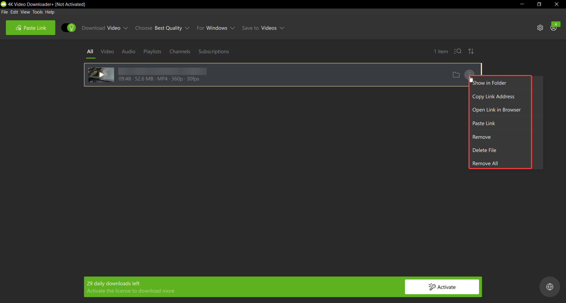Screen dimensions: 566x303
Task: Minimize the 4K Video Downloader window
Action: click(522, 4)
